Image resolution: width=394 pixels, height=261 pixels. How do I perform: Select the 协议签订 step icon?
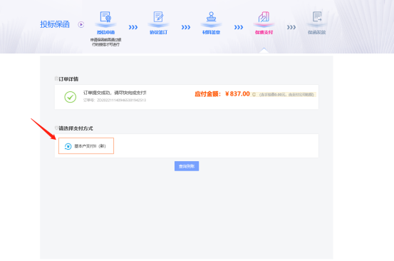pyautogui.click(x=158, y=17)
